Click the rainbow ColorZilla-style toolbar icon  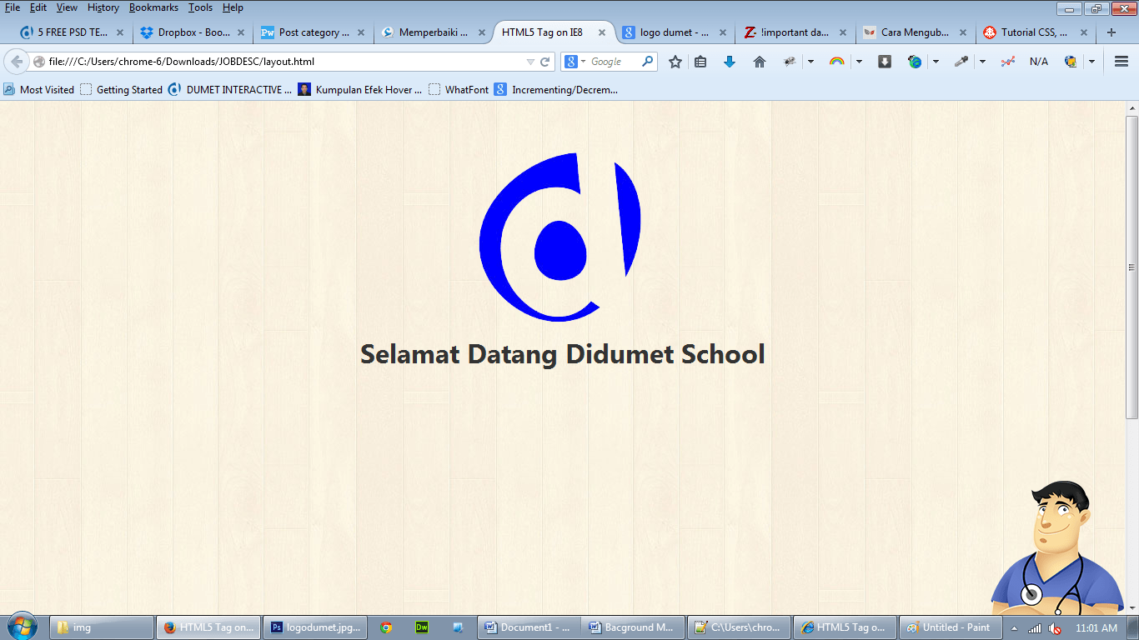(836, 62)
